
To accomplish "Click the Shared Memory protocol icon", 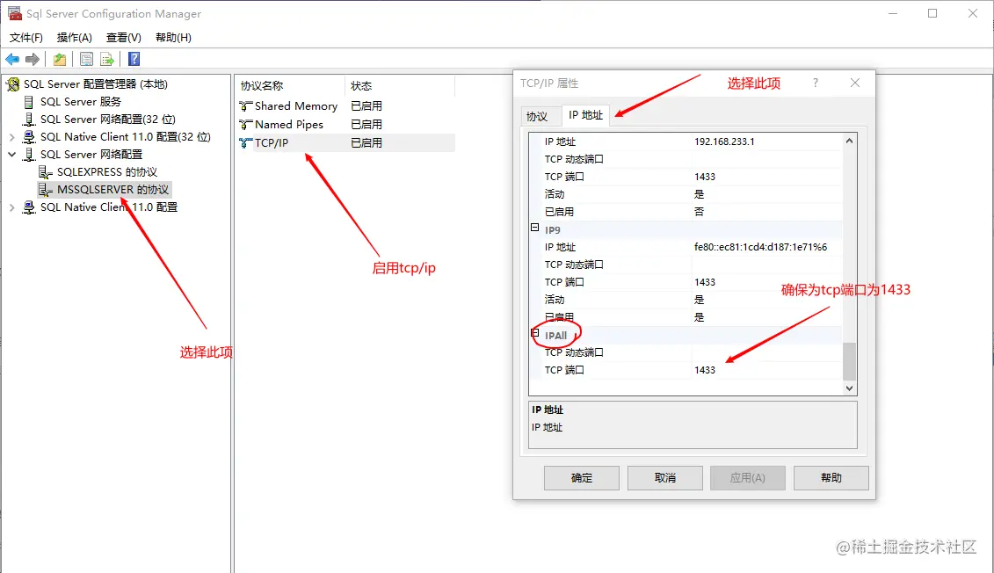I will [245, 105].
